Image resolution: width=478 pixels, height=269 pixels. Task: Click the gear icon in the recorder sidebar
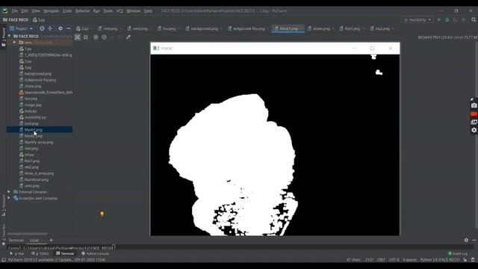[474, 130]
